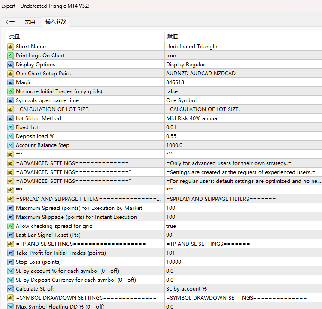Click the string icon beside One Chart Setup Pairs
322x309 pixels.
pyautogui.click(x=11, y=74)
